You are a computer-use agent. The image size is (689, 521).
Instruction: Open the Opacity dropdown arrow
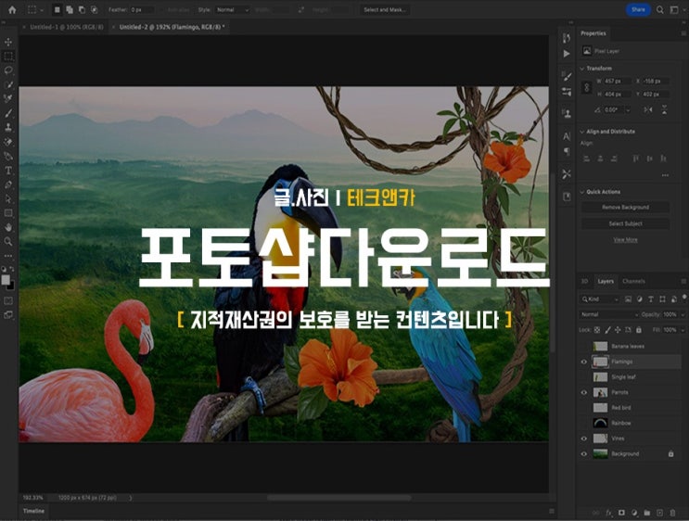(683, 314)
